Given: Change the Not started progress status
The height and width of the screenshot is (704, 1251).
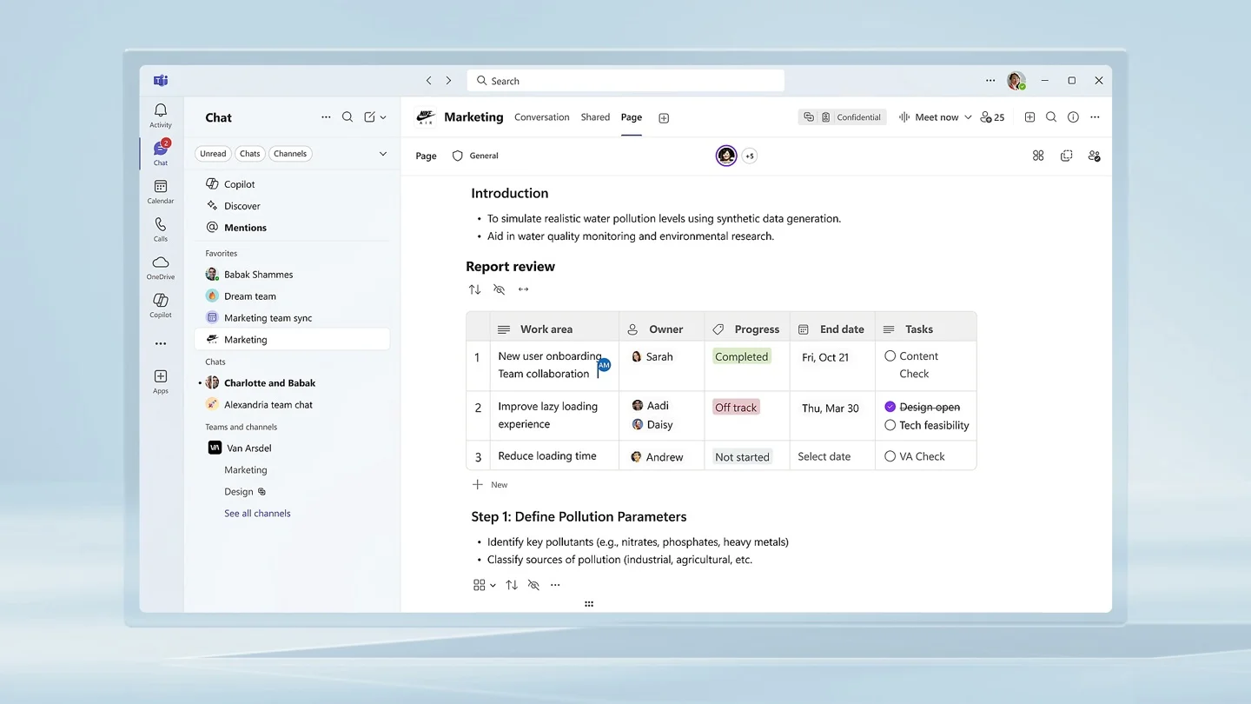Looking at the screenshot, I should (x=742, y=457).
